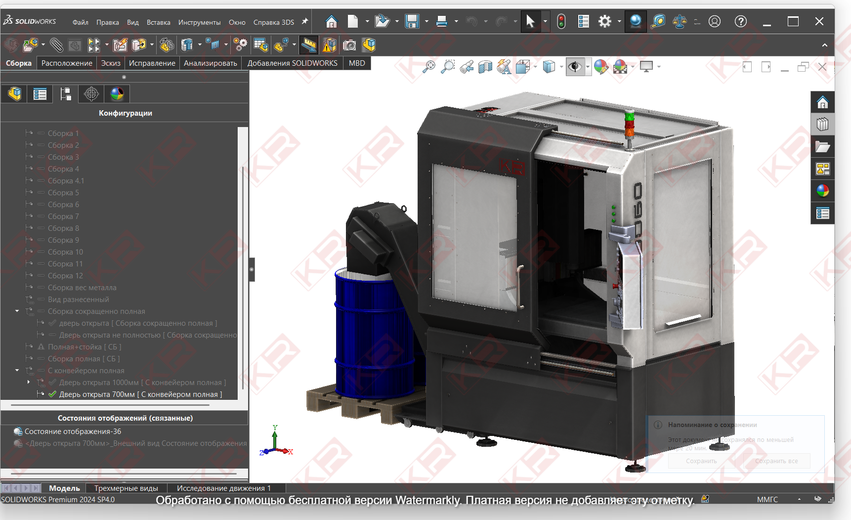The height and width of the screenshot is (520, 851).
Task: Open the Файл menu
Action: click(x=81, y=22)
